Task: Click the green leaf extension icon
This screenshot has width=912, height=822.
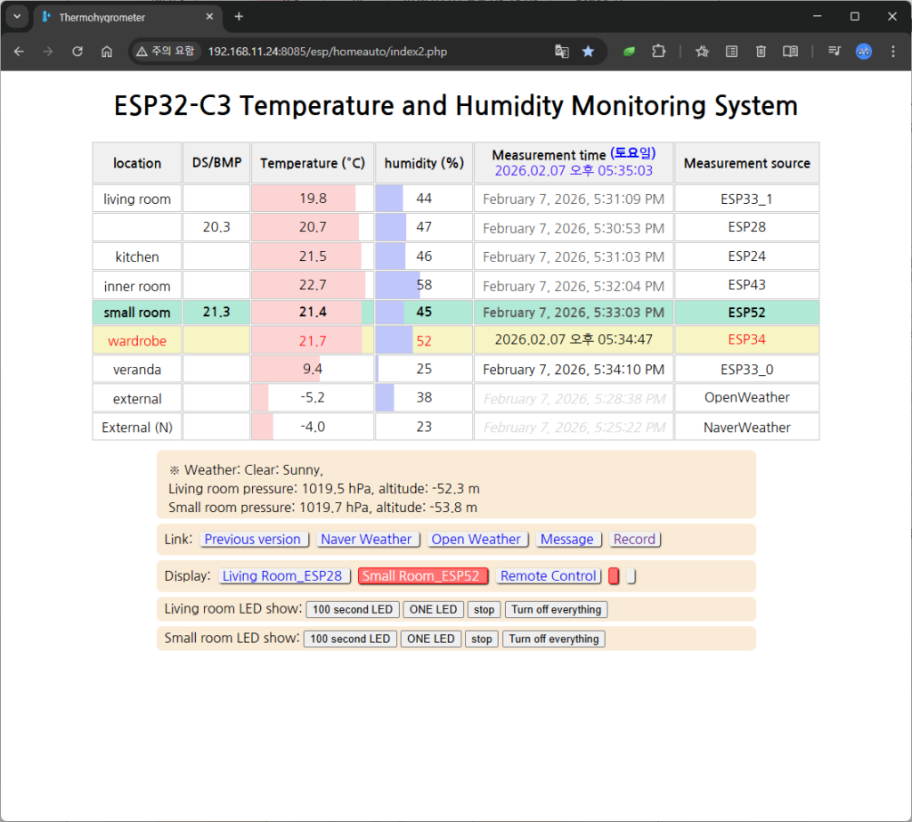Action: click(x=629, y=52)
